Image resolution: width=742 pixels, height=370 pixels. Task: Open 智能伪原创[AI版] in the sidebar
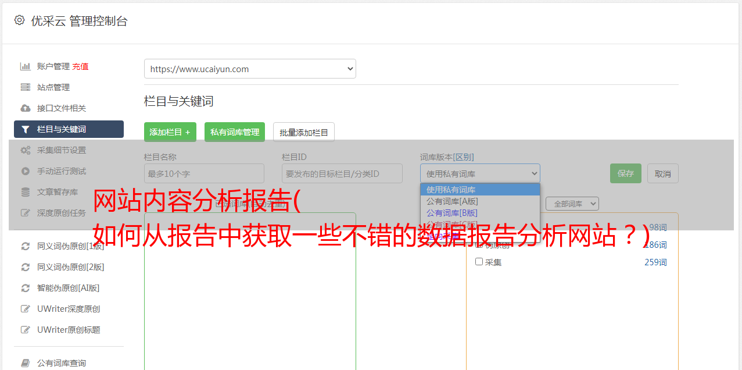click(69, 288)
